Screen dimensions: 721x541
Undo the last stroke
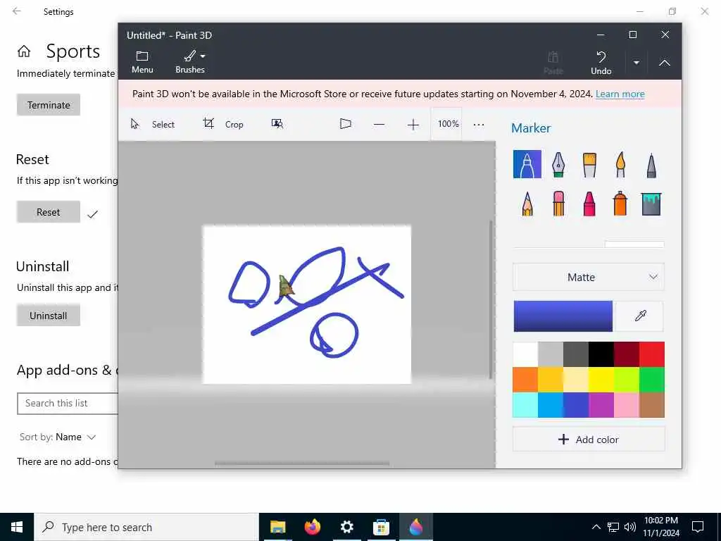click(601, 63)
